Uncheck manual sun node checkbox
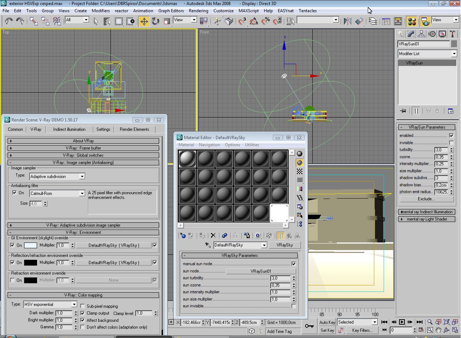461x338 pixels. [x=294, y=264]
